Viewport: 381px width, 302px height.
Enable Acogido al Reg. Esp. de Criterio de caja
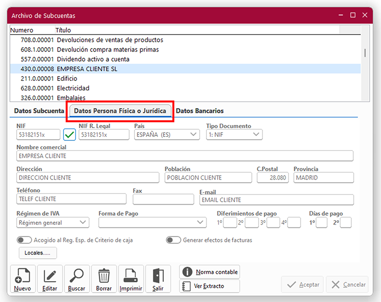tap(24, 240)
